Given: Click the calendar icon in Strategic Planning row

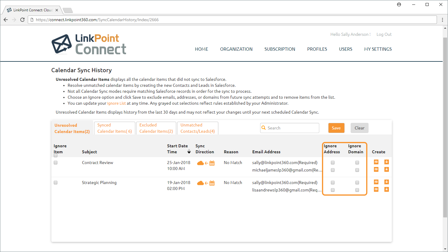Looking at the screenshot, I should [x=212, y=183].
